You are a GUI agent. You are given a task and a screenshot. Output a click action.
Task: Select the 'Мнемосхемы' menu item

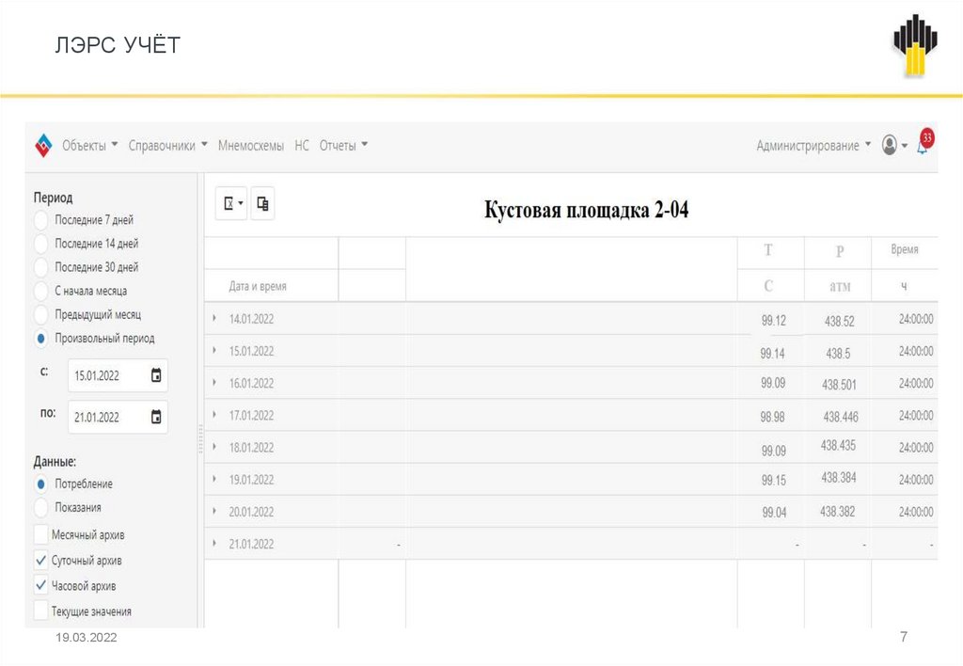(x=250, y=145)
